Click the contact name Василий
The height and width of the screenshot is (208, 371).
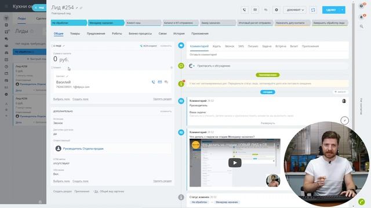63,82
